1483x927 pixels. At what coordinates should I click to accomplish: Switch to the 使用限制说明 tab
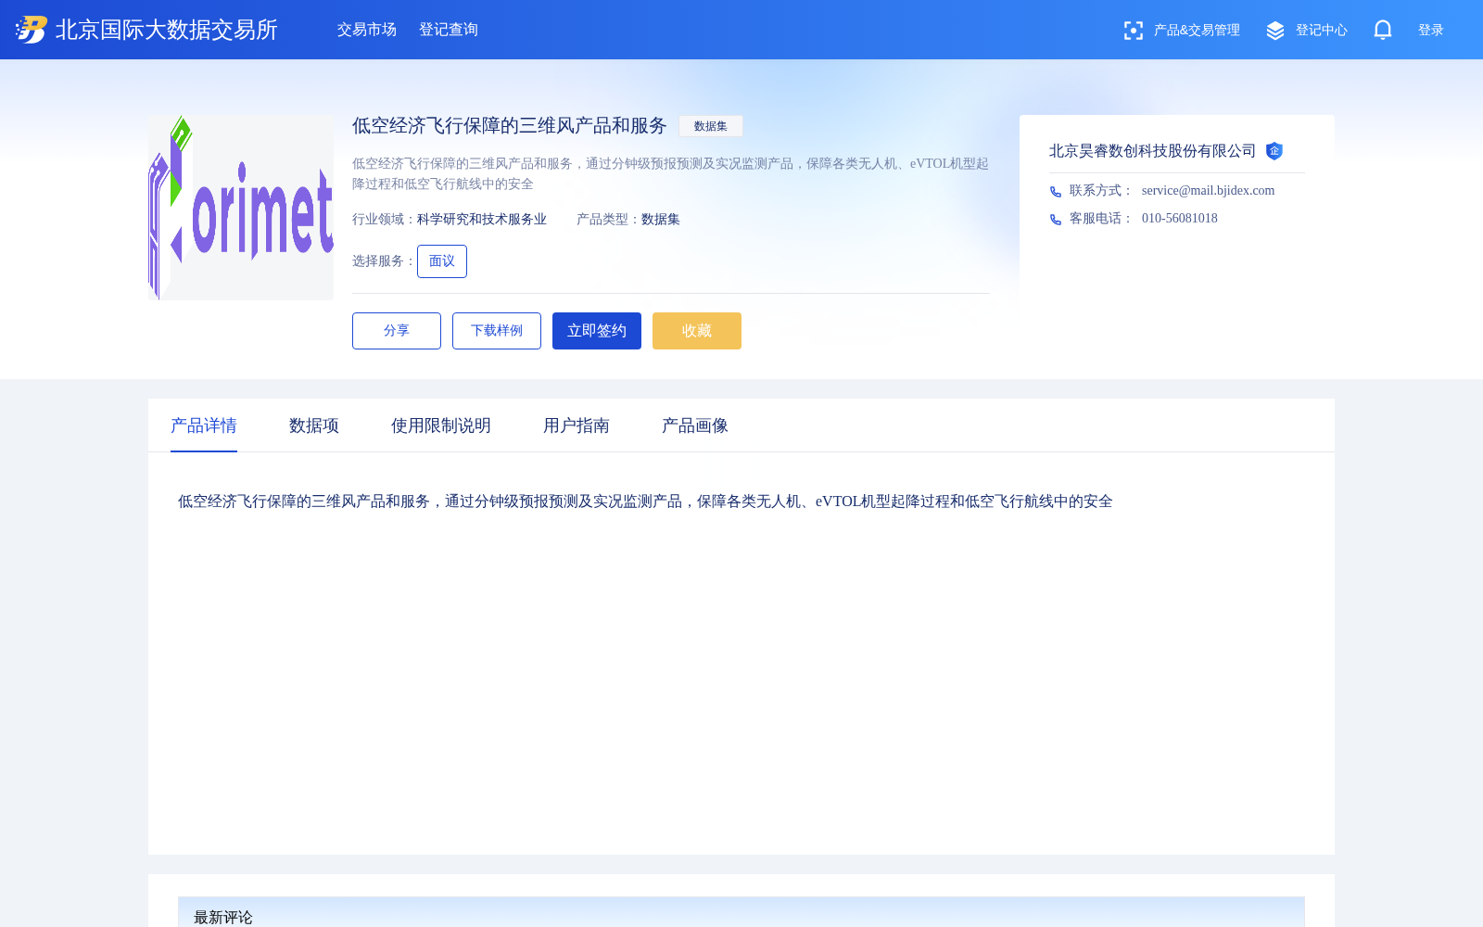pos(441,425)
